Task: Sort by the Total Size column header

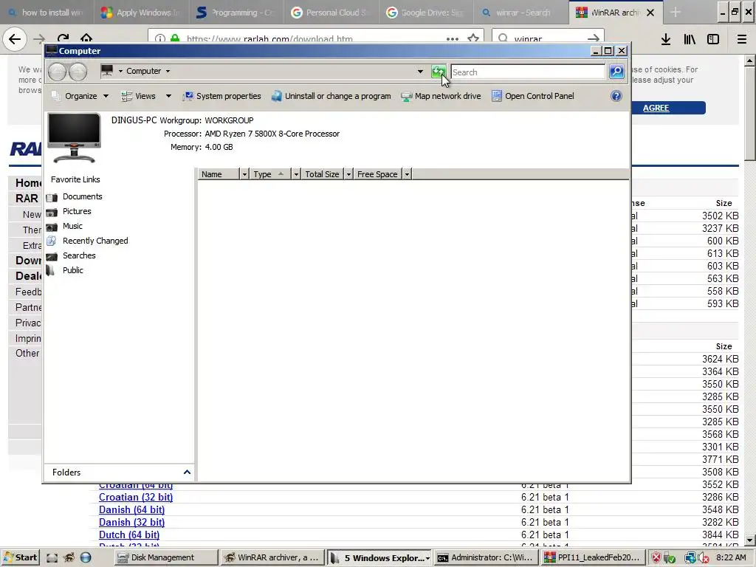Action: [x=322, y=174]
